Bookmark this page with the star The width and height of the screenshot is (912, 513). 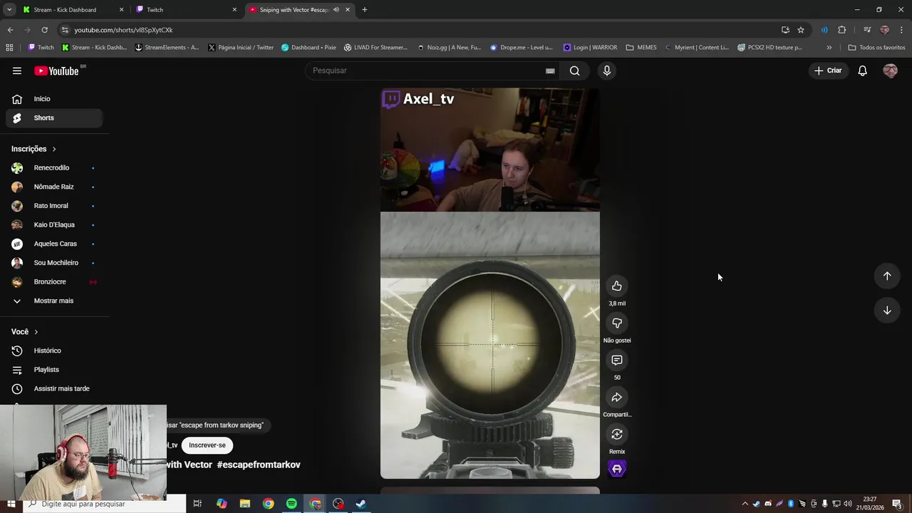pos(801,30)
